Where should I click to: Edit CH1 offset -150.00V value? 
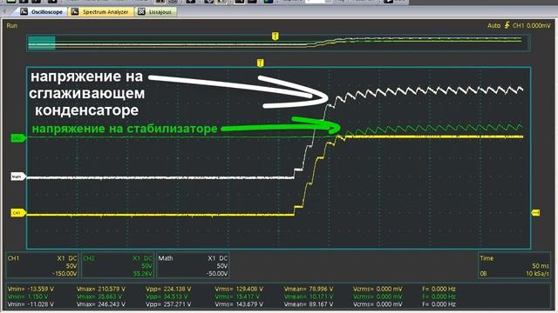pyautogui.click(x=65, y=274)
